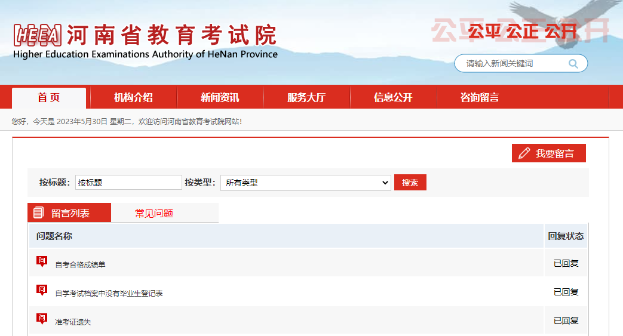This screenshot has height=336, width=623.
Task: Focus the 按标题 search text field
Action: pyautogui.click(x=128, y=183)
